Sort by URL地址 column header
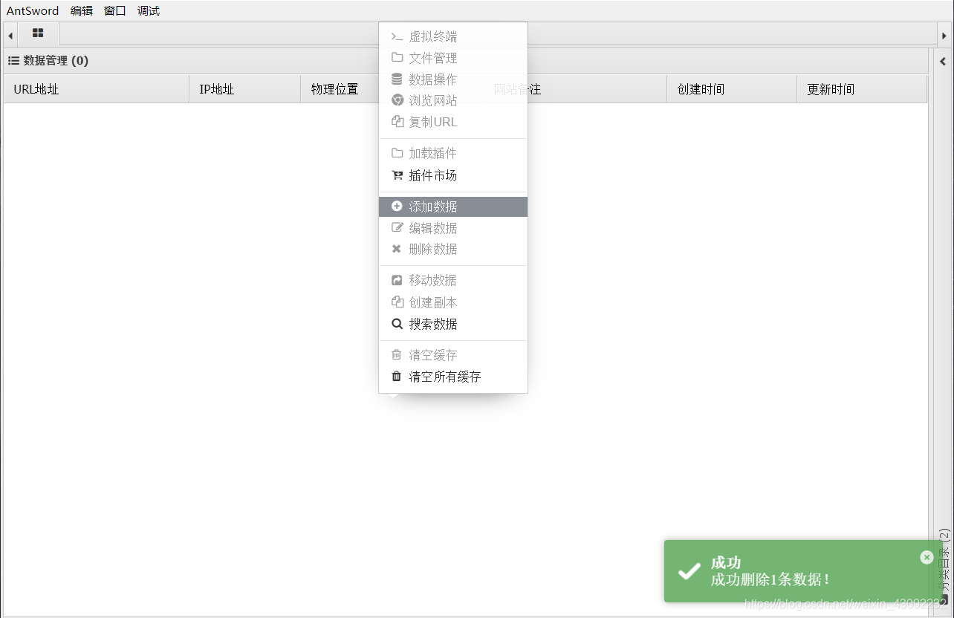Image resolution: width=954 pixels, height=618 pixels. point(96,89)
